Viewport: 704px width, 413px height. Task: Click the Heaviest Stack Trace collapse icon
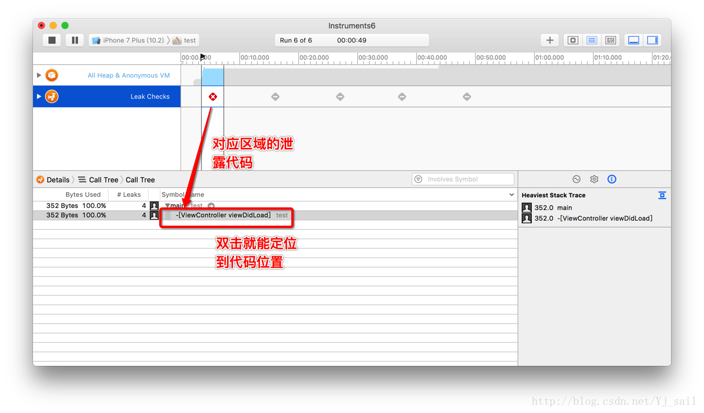[662, 195]
